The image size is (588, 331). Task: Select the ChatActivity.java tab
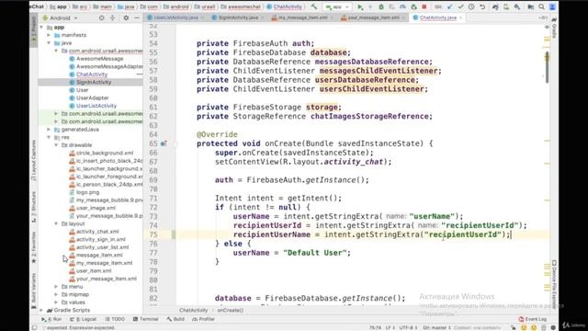pyautogui.click(x=437, y=17)
